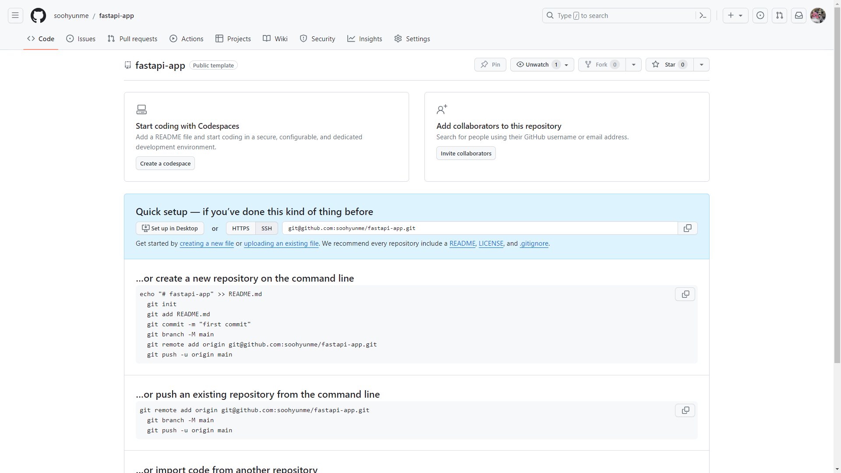
Task: Click 'git push -u origin main' in first block
Action: [190, 355]
